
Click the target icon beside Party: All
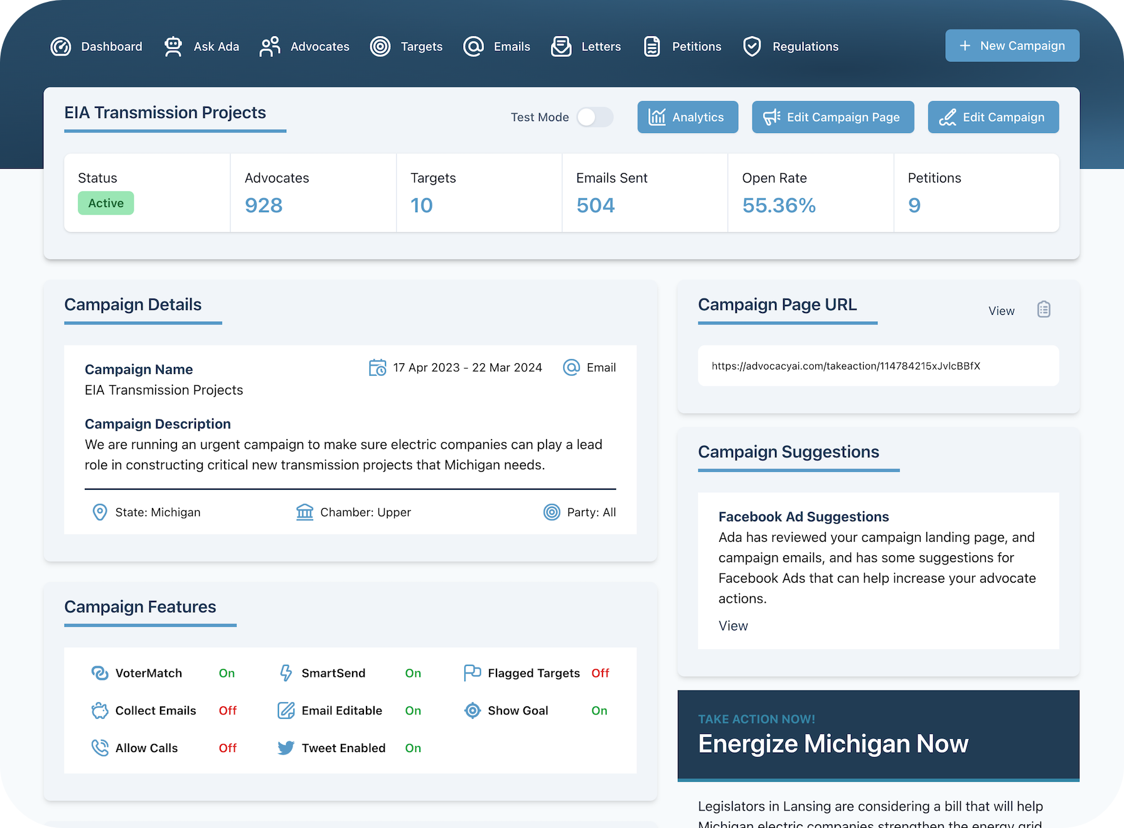[552, 512]
